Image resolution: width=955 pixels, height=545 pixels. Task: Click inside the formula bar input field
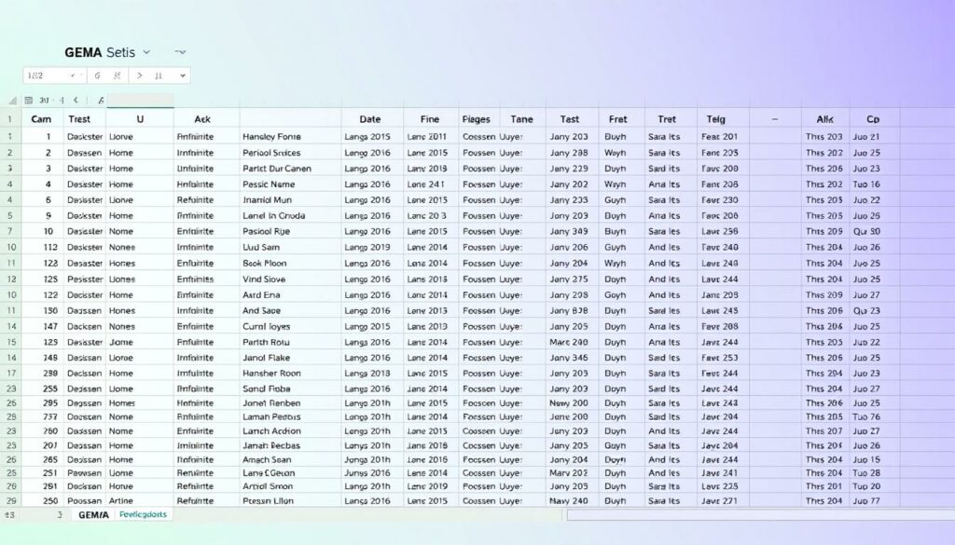coord(141,101)
